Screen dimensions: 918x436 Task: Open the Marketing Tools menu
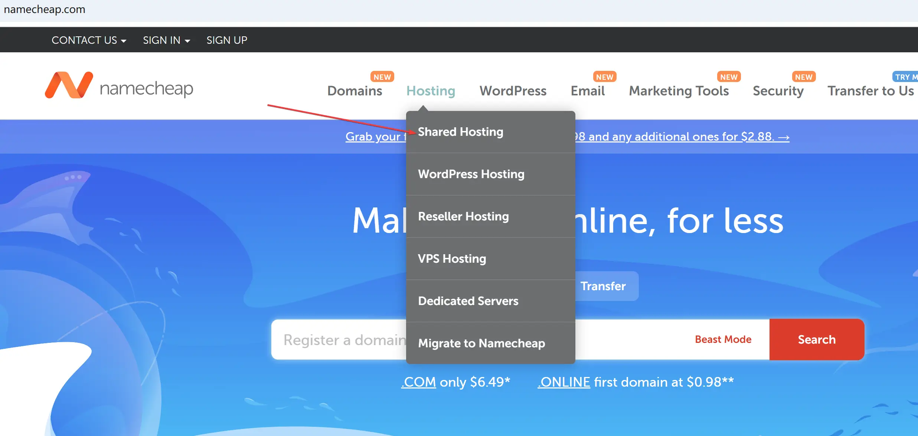pyautogui.click(x=679, y=91)
